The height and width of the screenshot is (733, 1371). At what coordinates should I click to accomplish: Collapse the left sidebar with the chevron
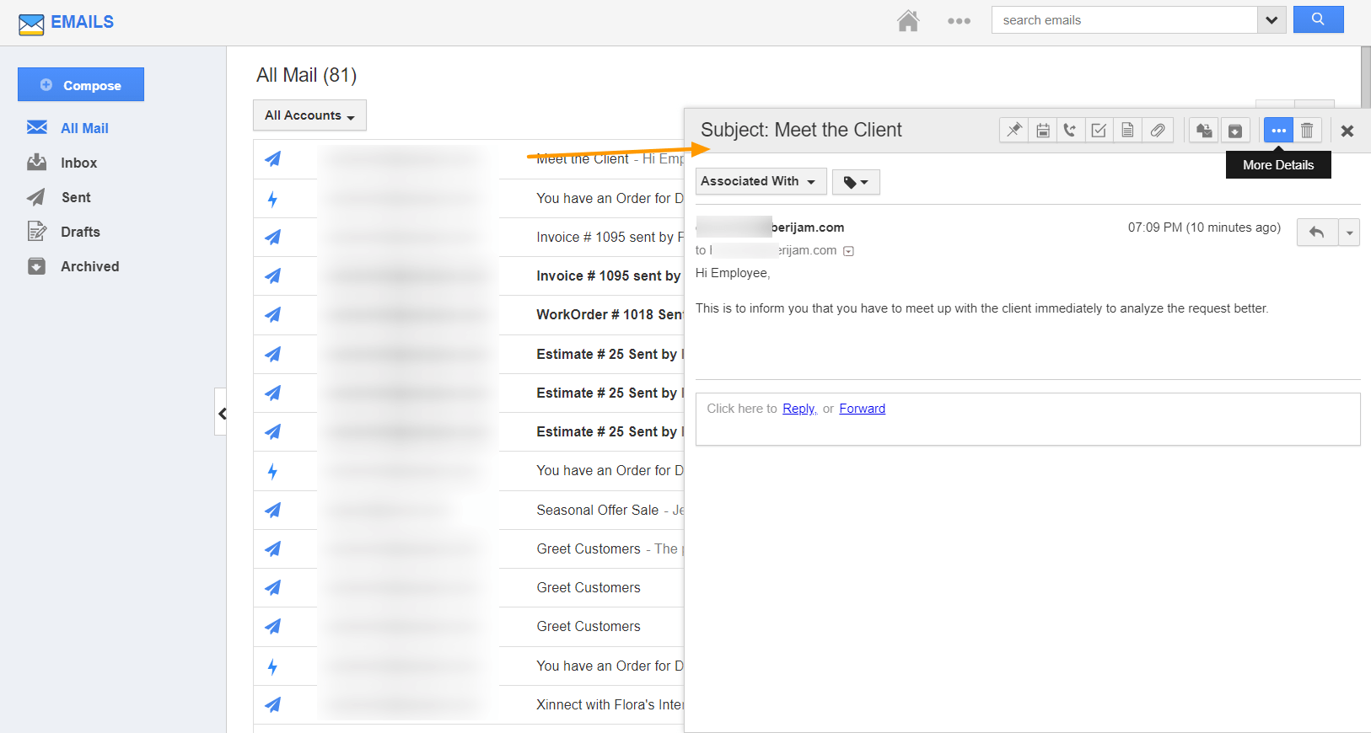point(222,413)
